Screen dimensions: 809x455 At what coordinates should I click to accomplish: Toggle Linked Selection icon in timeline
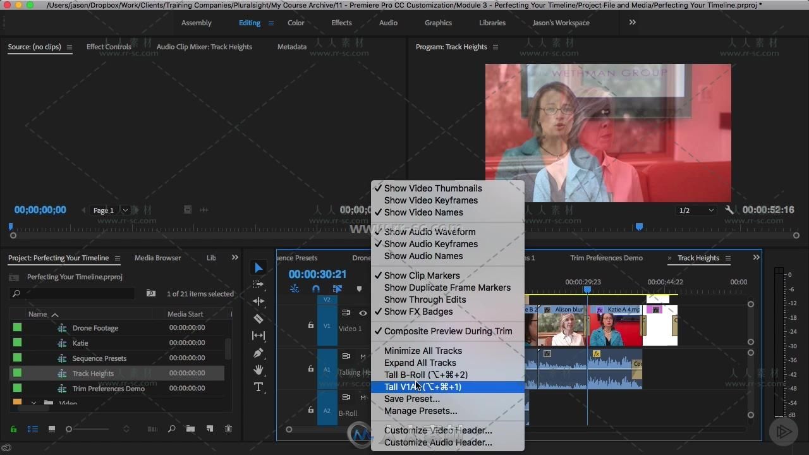point(338,289)
